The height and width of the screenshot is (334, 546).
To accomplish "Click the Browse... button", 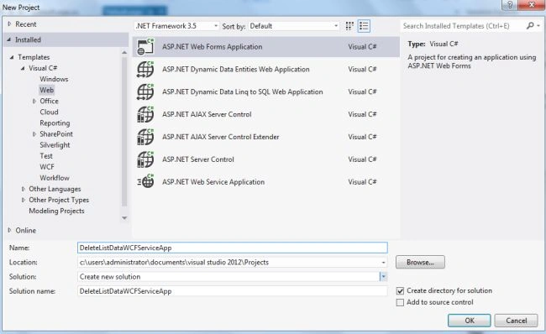I will pos(420,263).
